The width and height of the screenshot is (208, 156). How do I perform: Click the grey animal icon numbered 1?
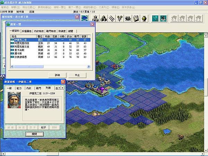click(x=174, y=18)
